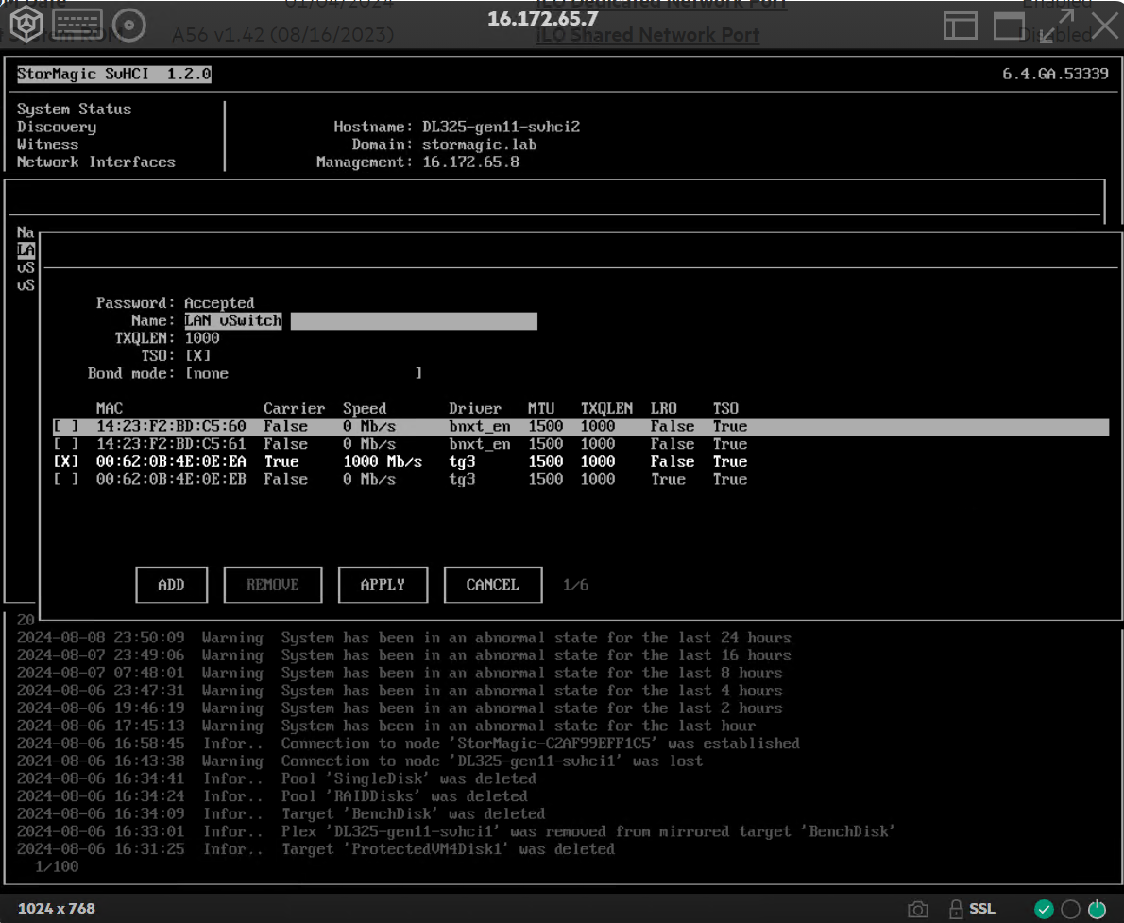This screenshot has height=923, width=1124.
Task: Click the LRO value True in EB row
Action: (x=668, y=479)
